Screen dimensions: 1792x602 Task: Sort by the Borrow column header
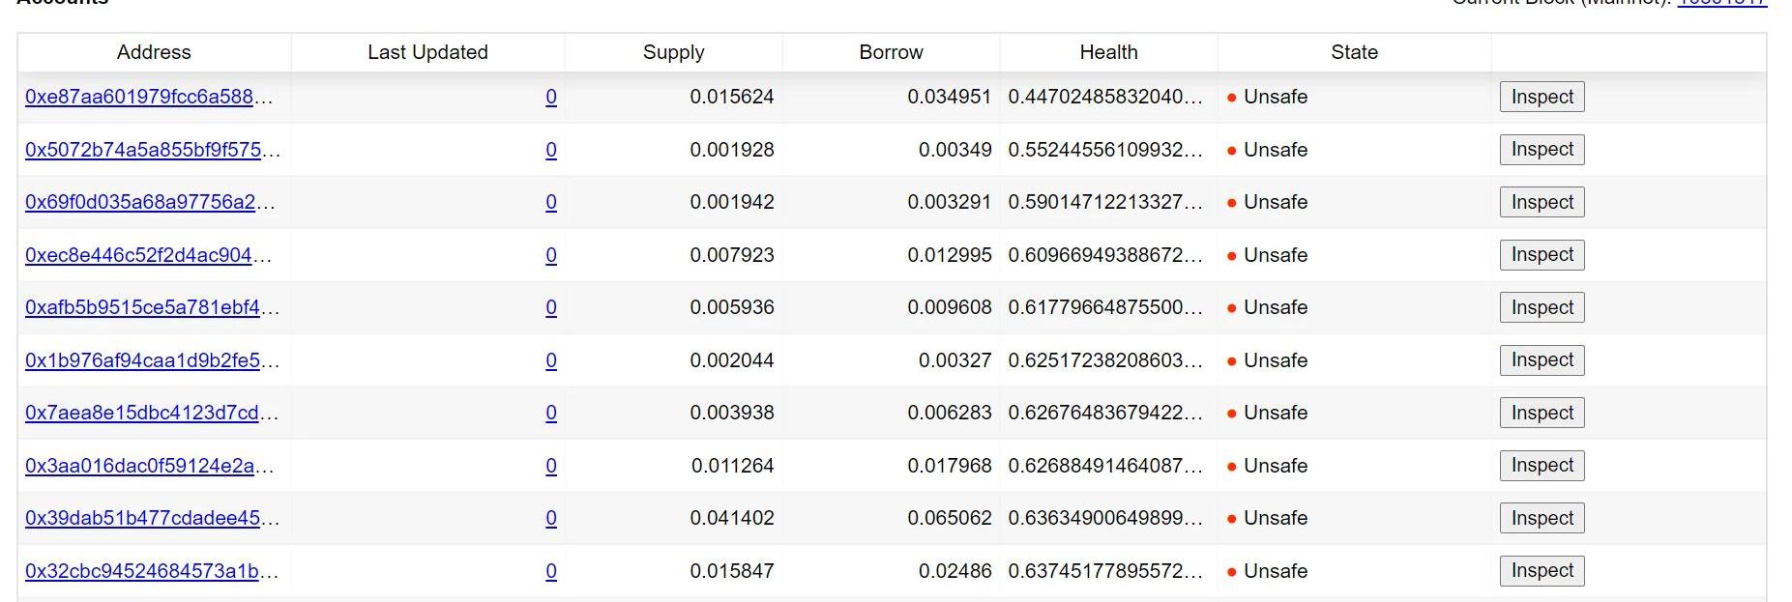click(891, 52)
